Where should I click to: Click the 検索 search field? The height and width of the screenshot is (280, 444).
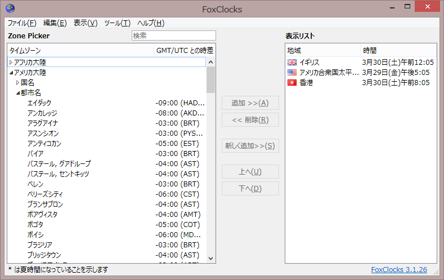173,35
